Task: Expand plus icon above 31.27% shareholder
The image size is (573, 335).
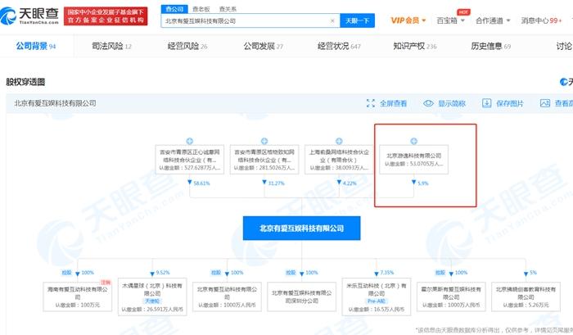Action: [264, 141]
